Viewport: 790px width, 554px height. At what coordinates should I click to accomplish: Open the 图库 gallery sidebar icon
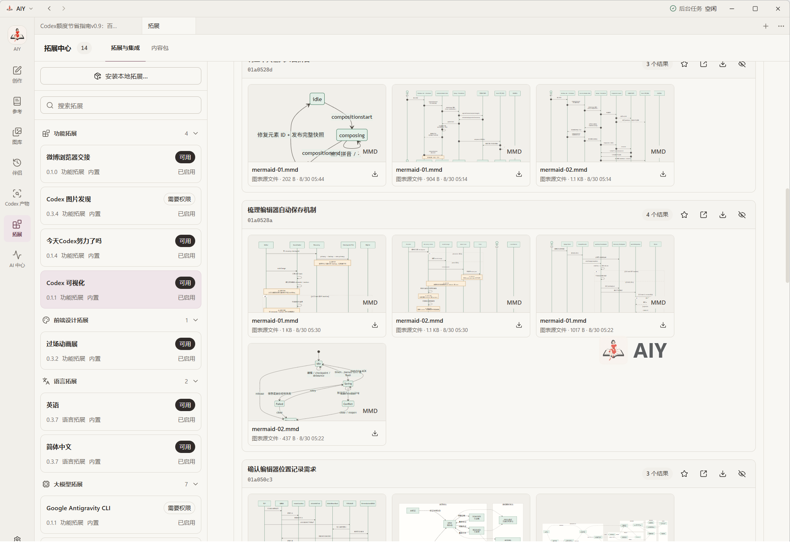17,136
